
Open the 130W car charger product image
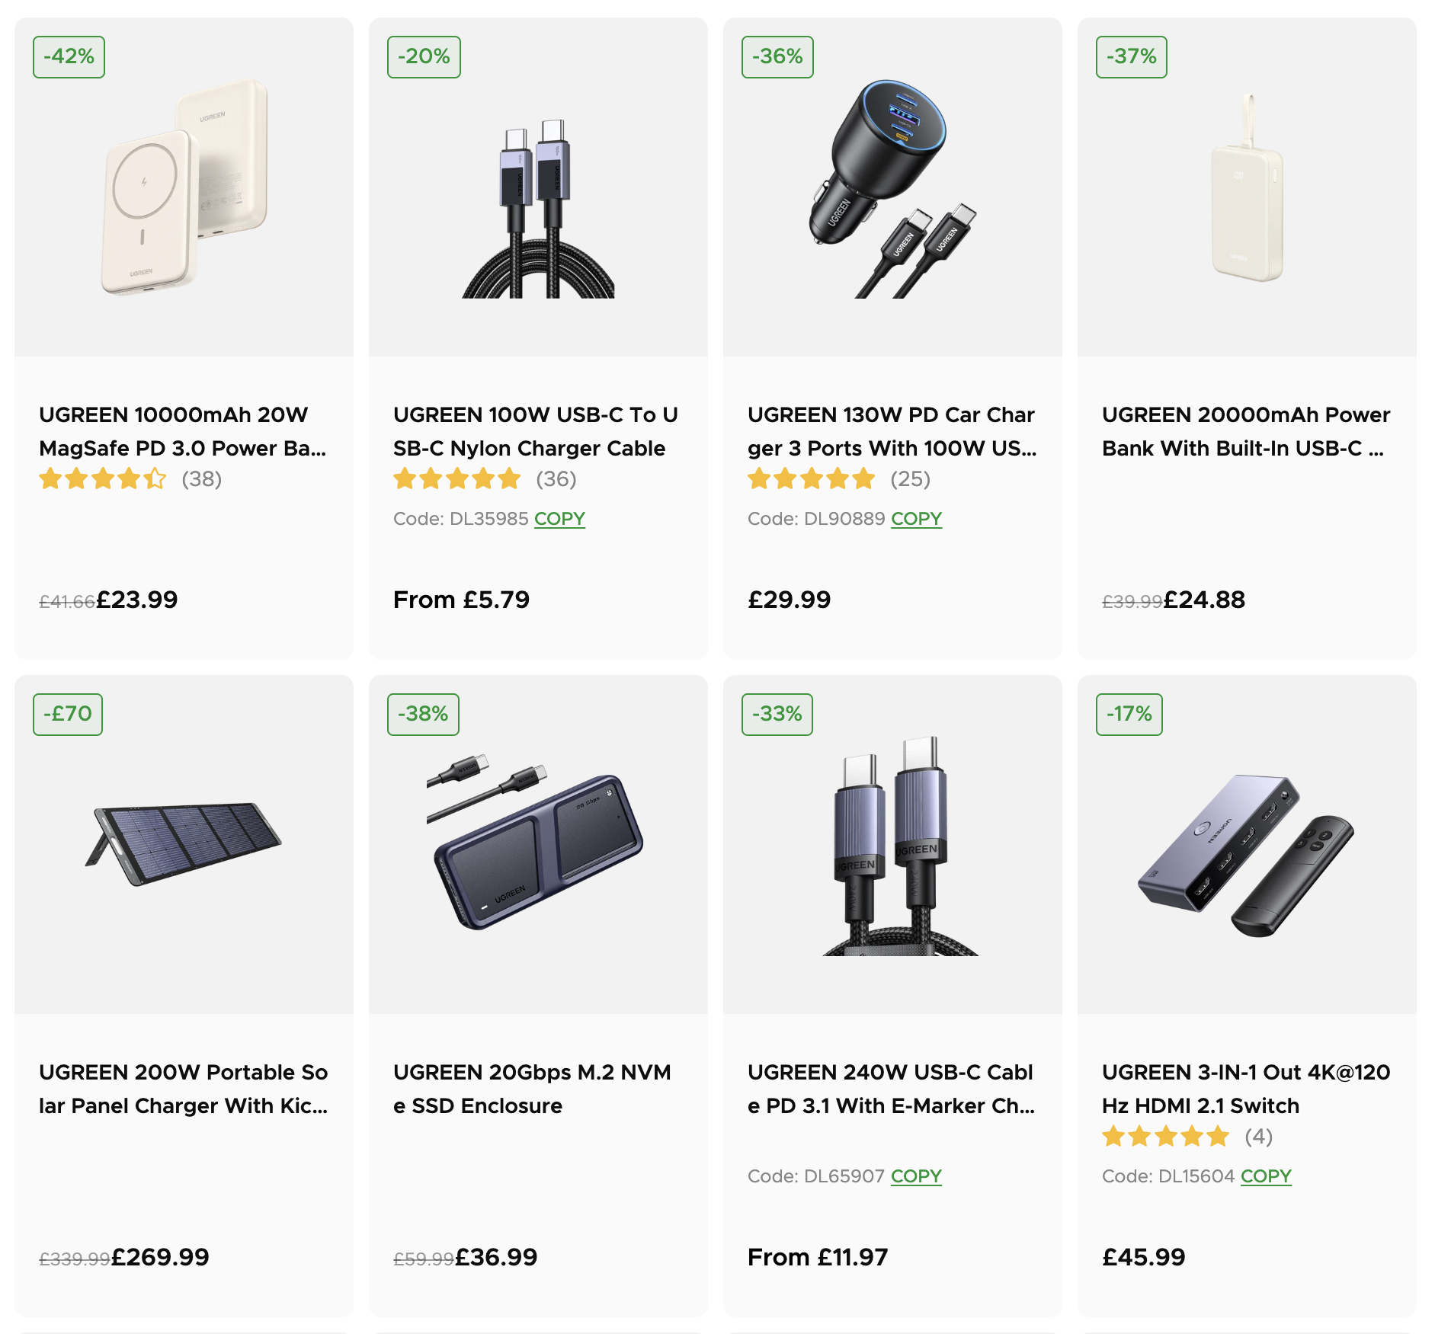click(x=892, y=189)
